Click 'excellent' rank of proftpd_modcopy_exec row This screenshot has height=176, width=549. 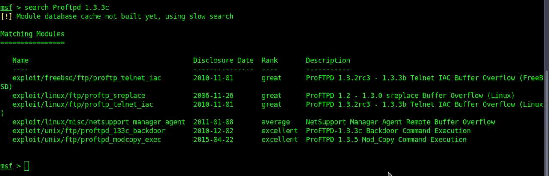[280, 140]
